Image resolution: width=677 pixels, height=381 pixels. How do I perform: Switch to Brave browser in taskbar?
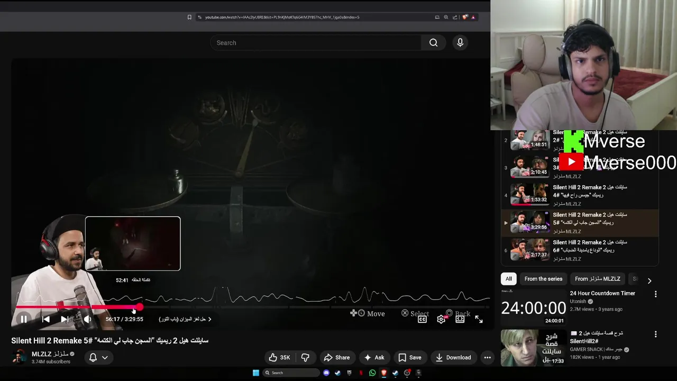[x=384, y=373]
